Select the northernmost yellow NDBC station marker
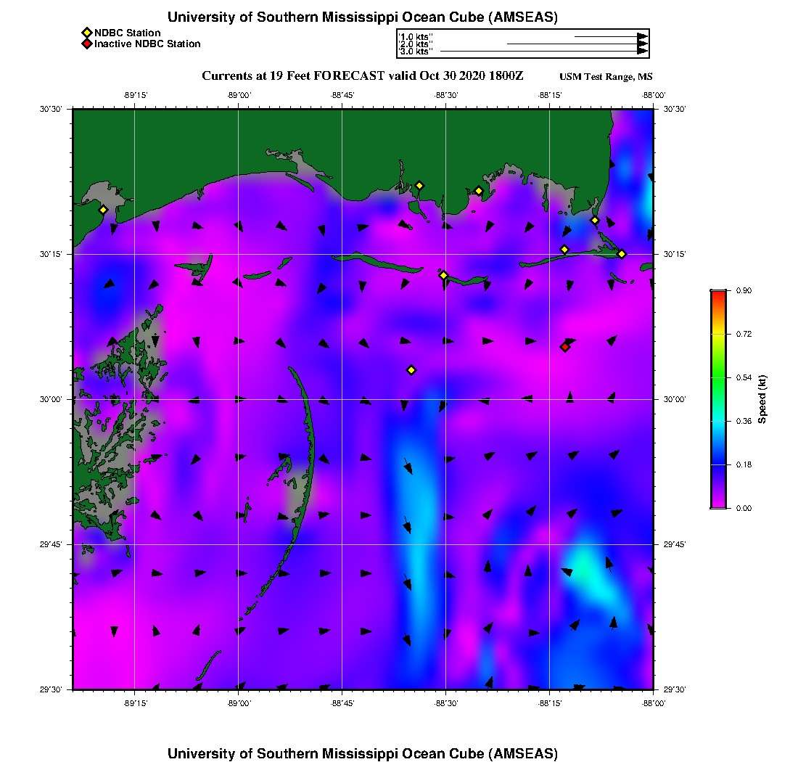 point(419,185)
